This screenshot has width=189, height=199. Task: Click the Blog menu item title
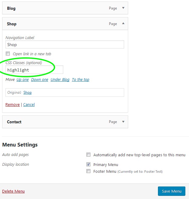point(11,8)
